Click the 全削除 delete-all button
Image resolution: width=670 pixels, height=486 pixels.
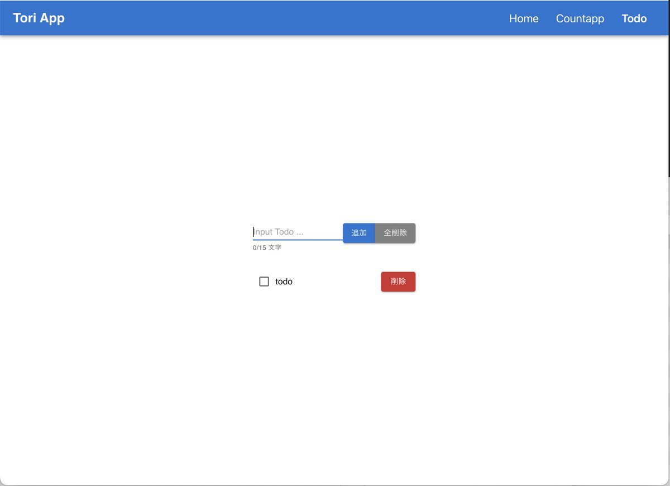pyautogui.click(x=395, y=233)
